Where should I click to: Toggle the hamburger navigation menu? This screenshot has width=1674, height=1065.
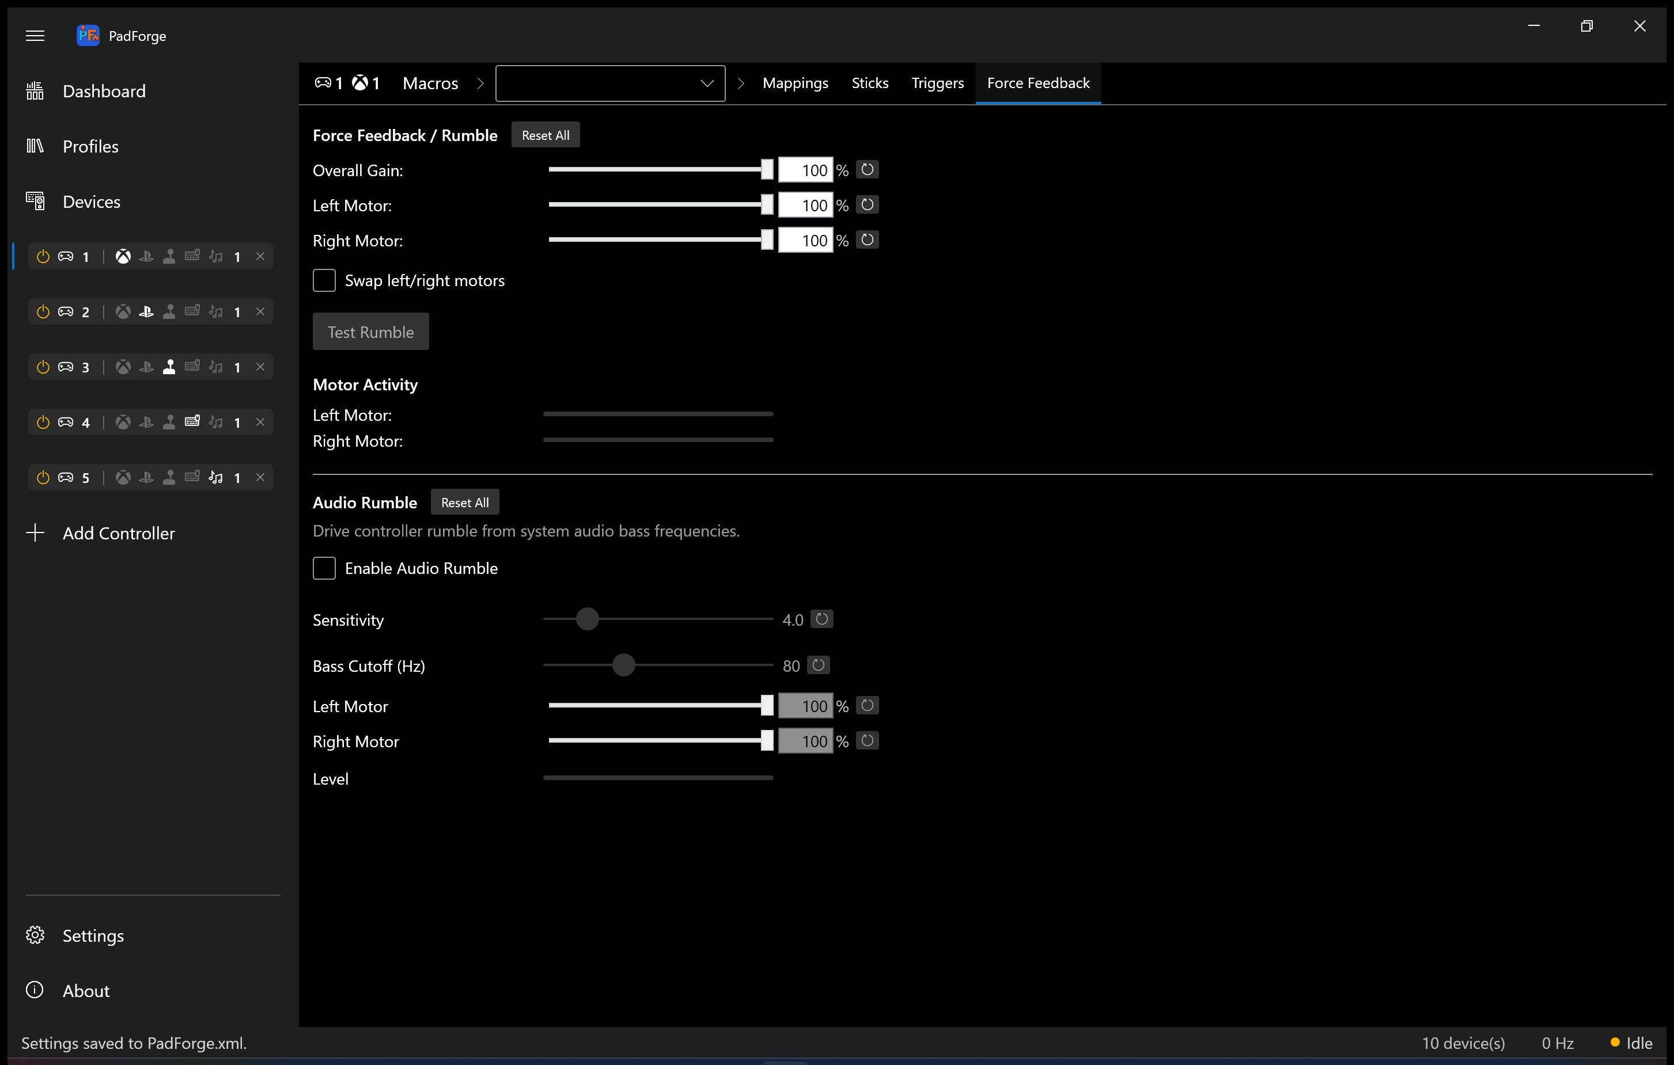tap(35, 36)
